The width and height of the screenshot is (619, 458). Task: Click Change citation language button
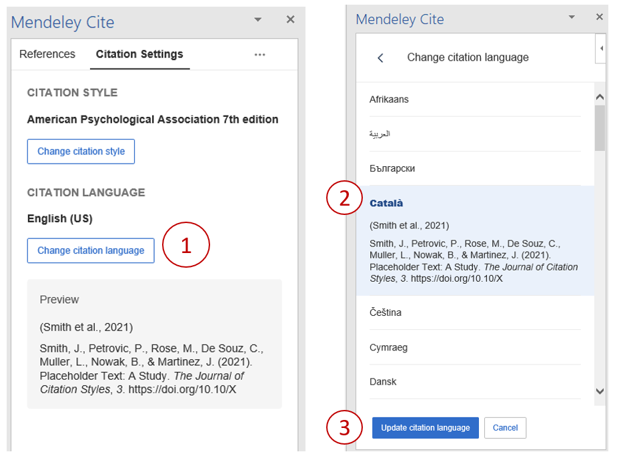point(91,250)
